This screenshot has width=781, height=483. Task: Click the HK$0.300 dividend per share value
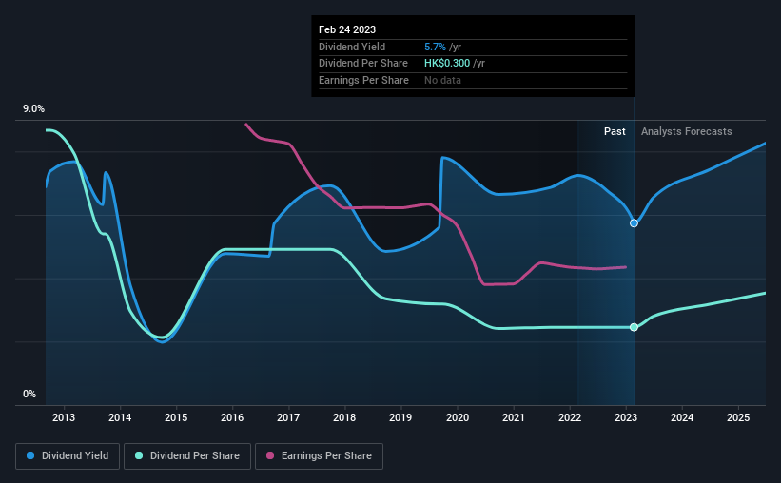click(x=447, y=64)
